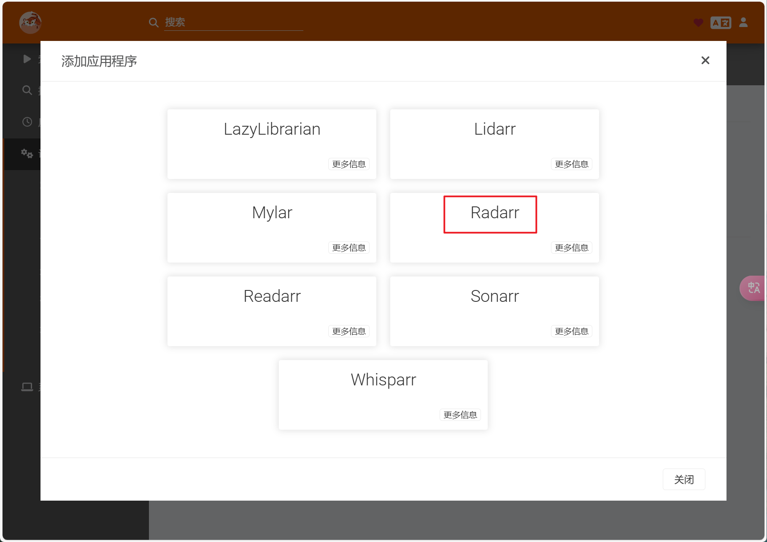Viewport: 767px width, 542px height.
Task: Open 更多信息 link for Radarr
Action: pos(572,248)
